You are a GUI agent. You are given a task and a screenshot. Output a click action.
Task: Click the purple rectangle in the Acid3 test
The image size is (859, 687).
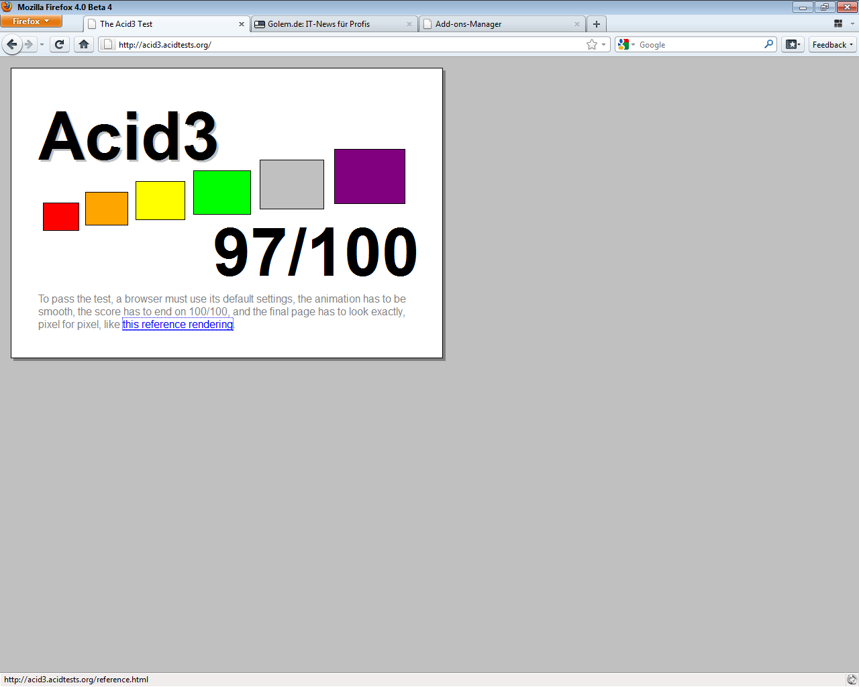(x=369, y=176)
